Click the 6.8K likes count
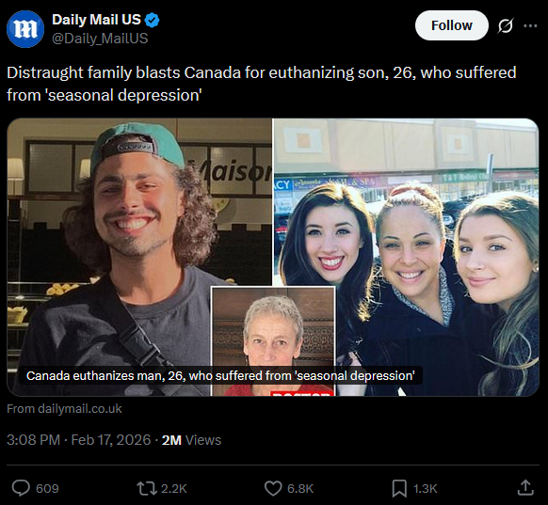The height and width of the screenshot is (505, 548). click(x=300, y=488)
